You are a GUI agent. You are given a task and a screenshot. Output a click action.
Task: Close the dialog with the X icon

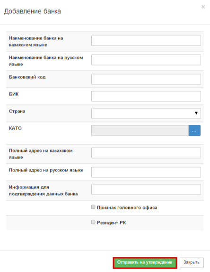pos(203,7)
